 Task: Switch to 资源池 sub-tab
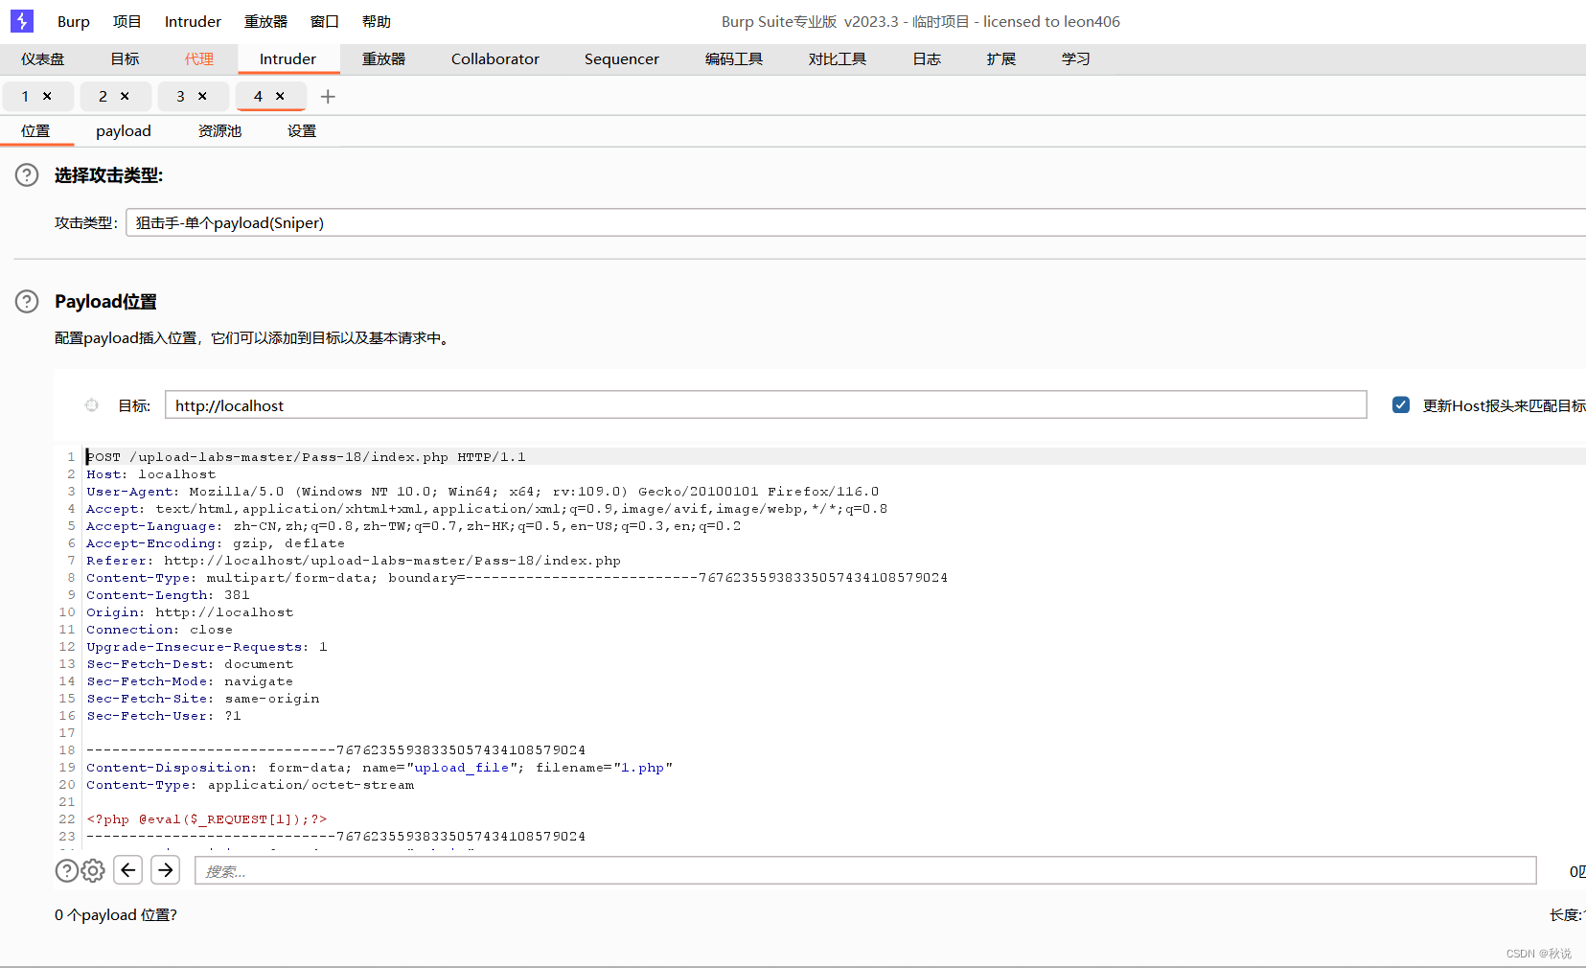pos(219,130)
